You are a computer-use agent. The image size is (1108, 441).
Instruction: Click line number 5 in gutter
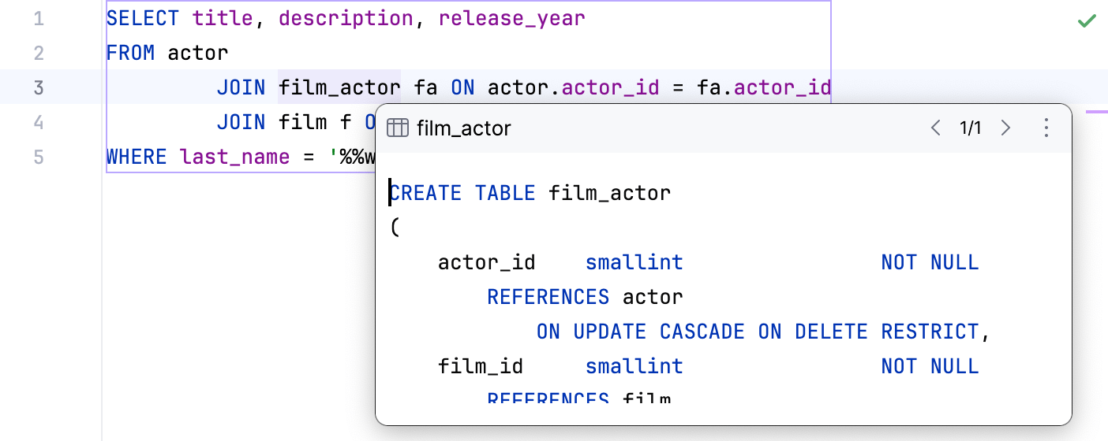[x=39, y=157]
